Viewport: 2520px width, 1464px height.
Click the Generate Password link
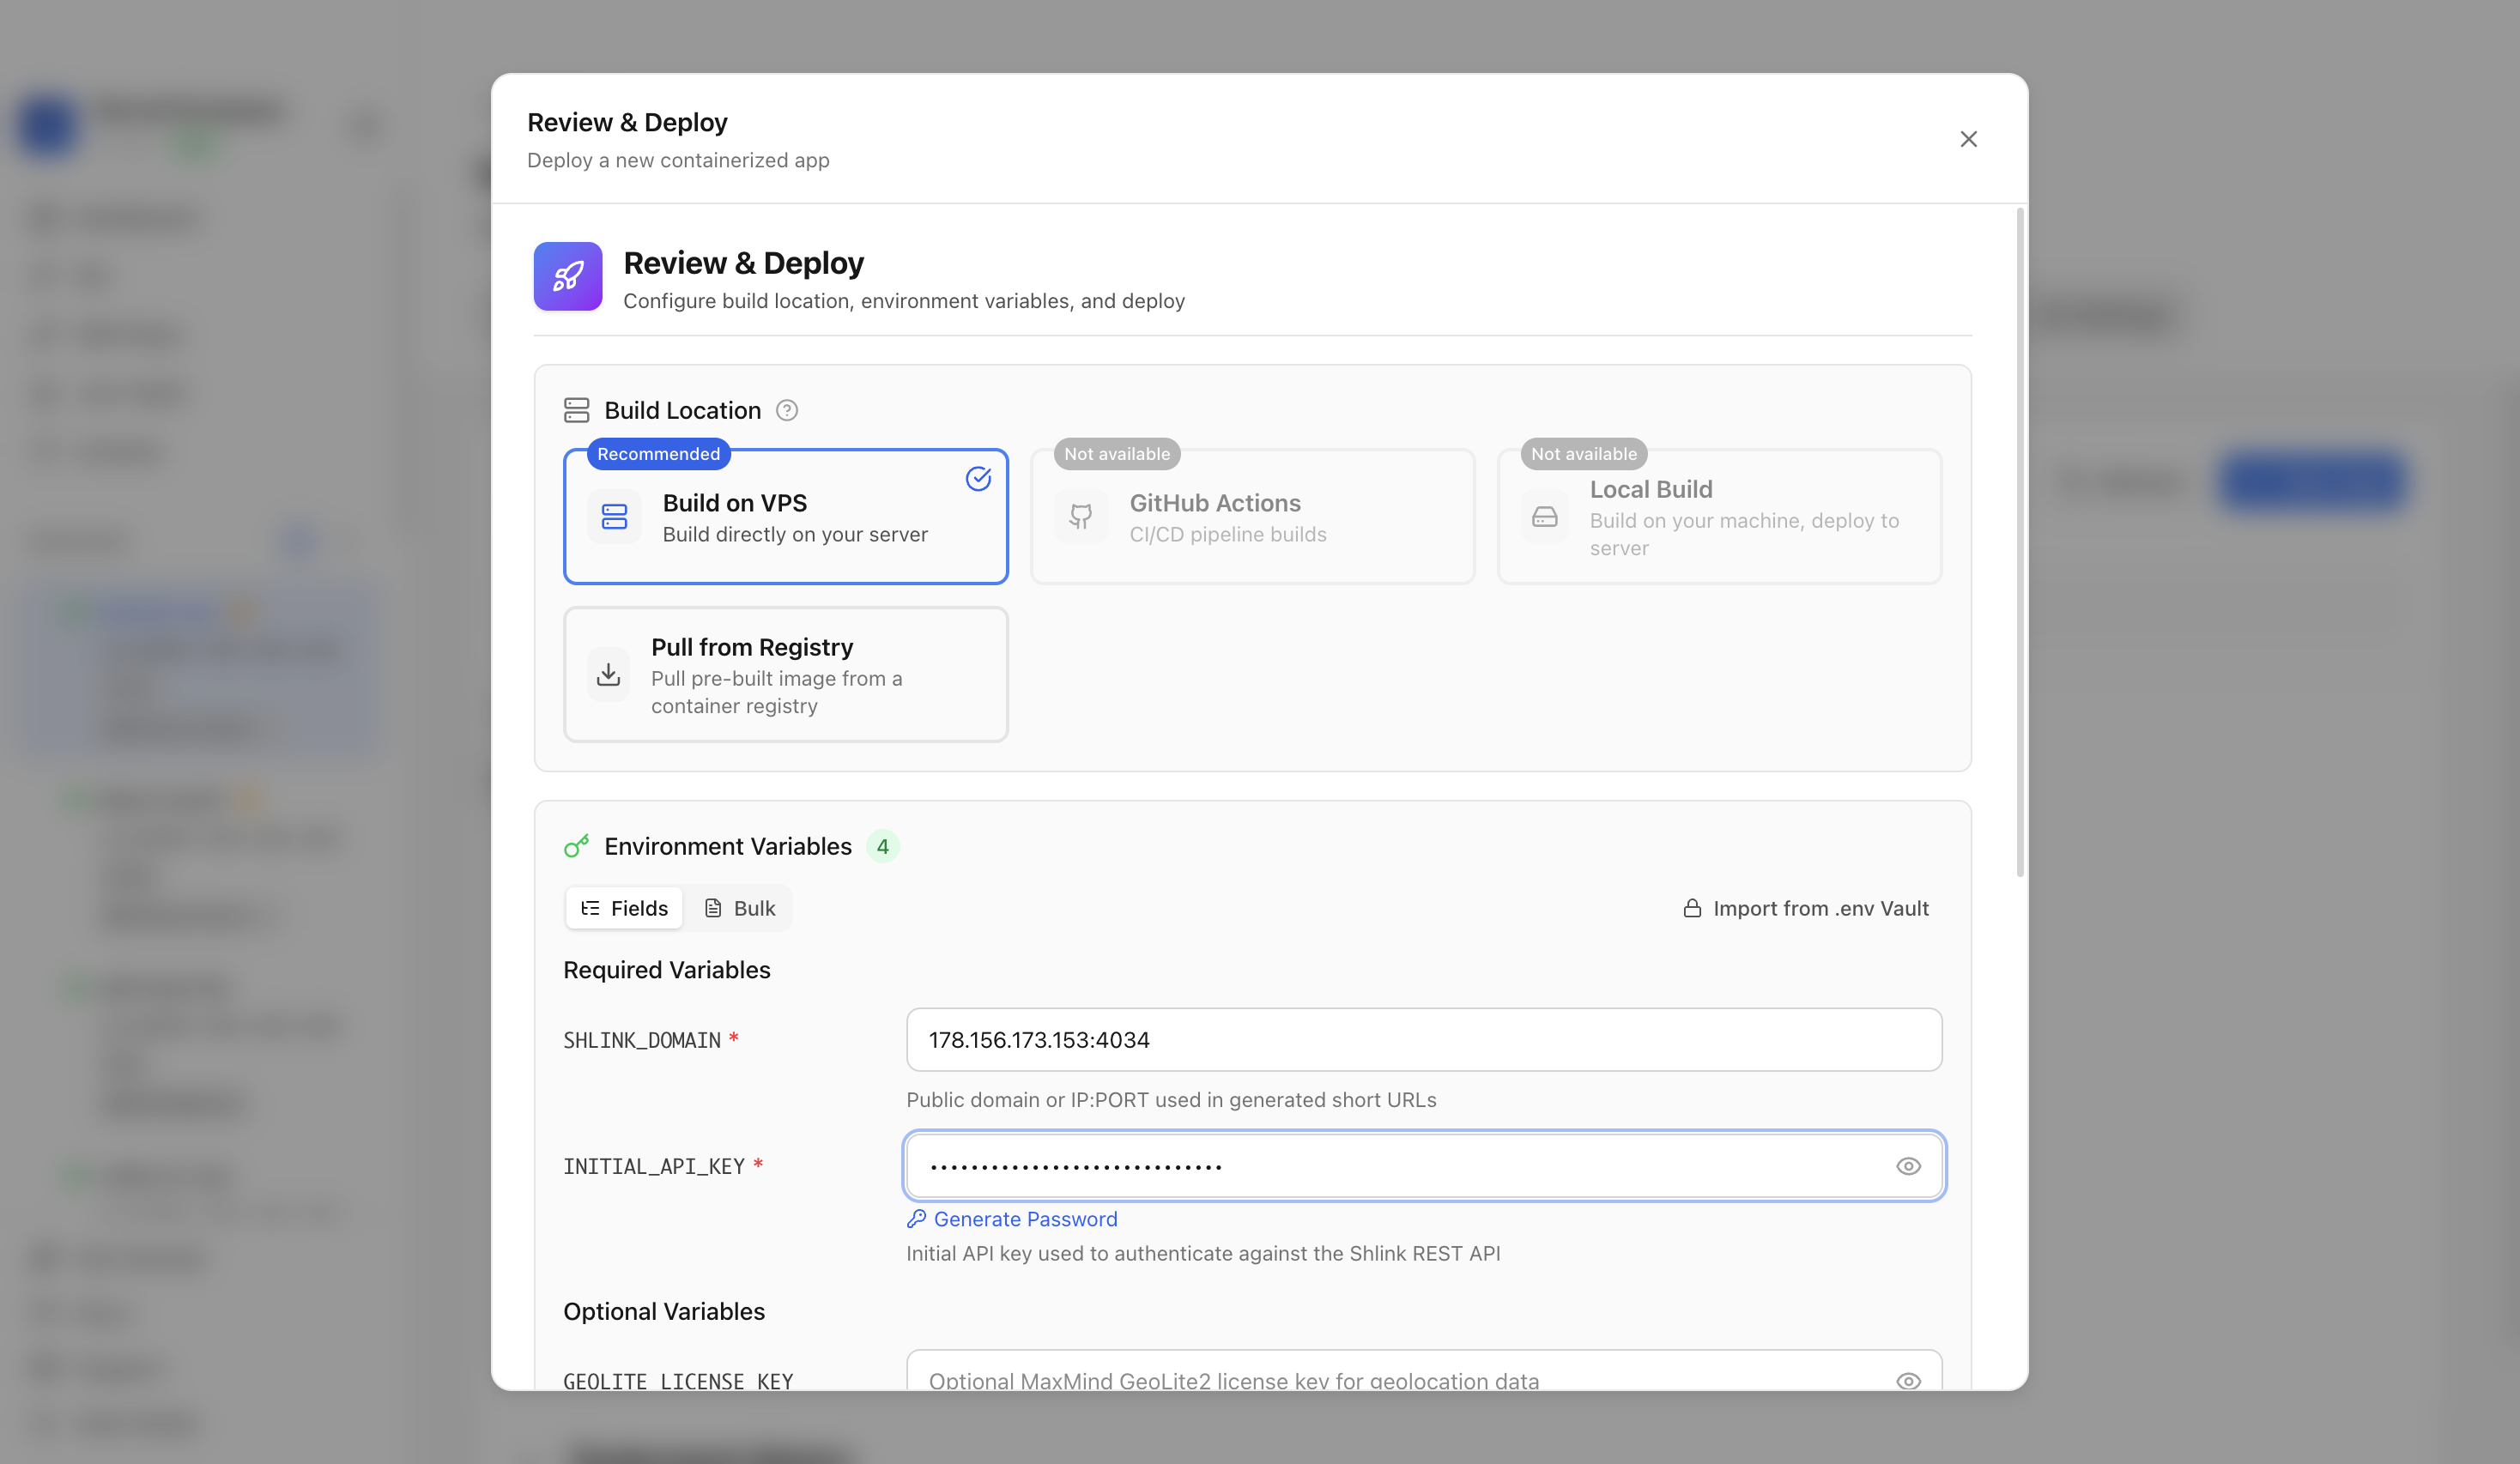(1026, 1219)
